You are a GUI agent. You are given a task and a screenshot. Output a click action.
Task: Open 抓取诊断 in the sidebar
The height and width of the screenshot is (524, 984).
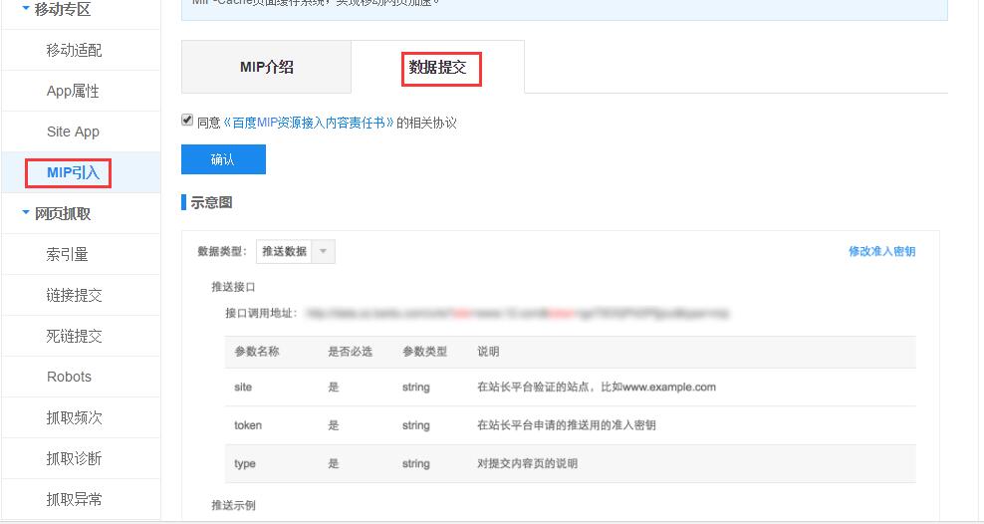74,458
